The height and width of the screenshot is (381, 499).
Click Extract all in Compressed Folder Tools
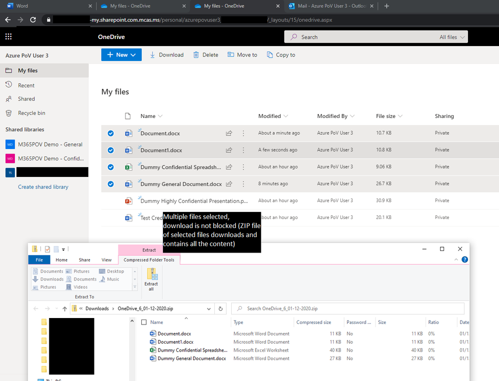pyautogui.click(x=151, y=279)
